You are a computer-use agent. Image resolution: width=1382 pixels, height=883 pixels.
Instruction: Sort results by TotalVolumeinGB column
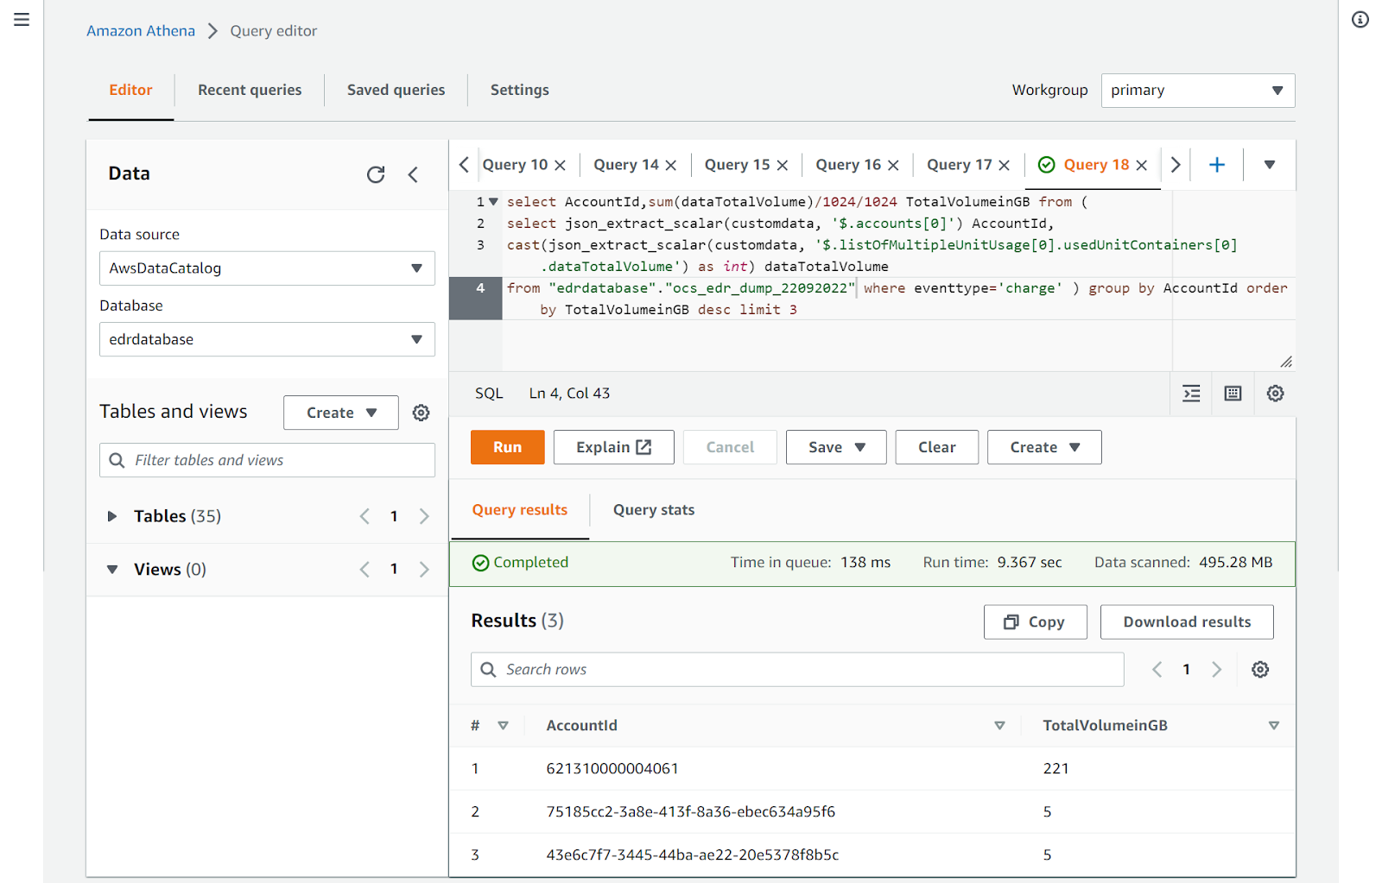click(1274, 726)
